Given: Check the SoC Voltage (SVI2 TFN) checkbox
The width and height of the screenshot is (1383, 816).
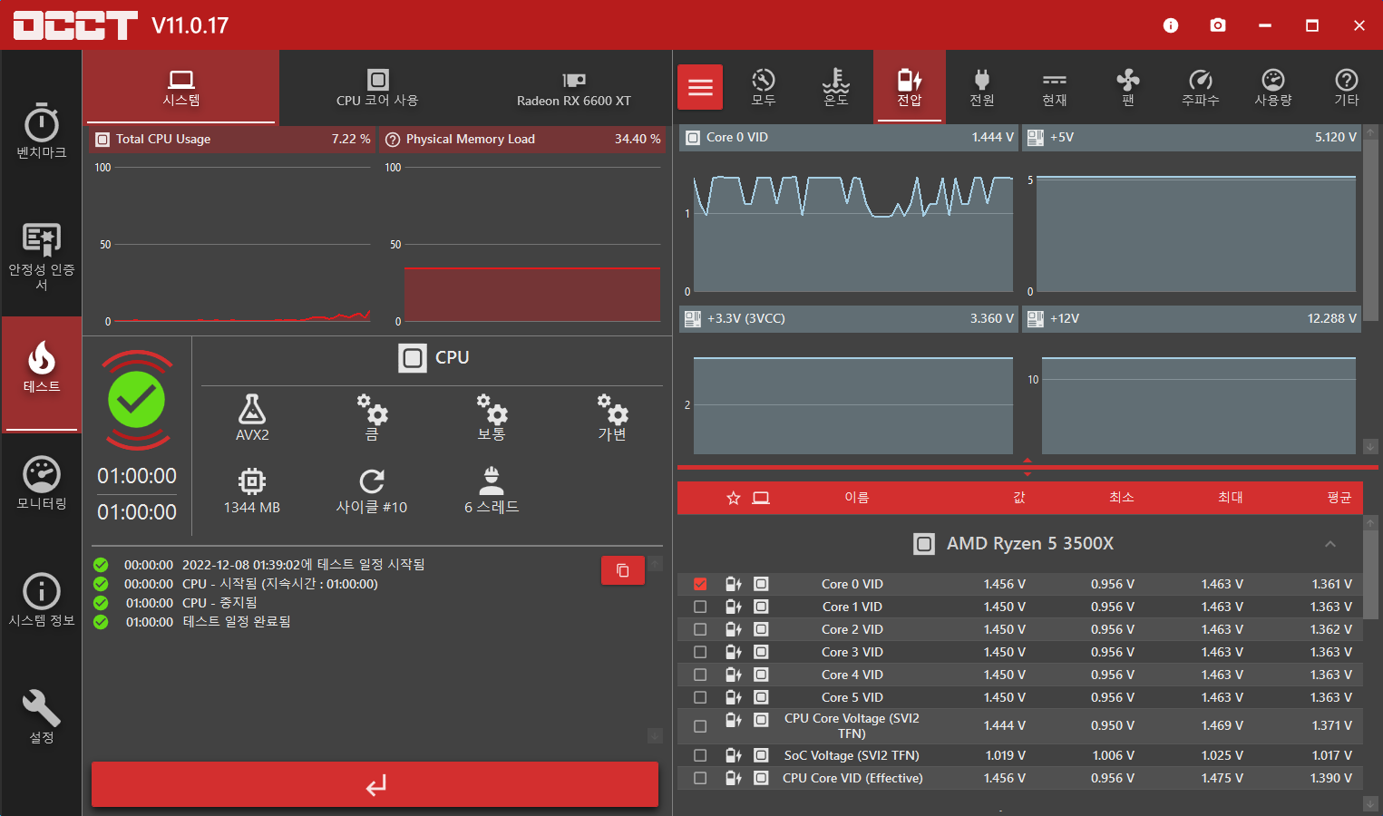Looking at the screenshot, I should tap(700, 755).
